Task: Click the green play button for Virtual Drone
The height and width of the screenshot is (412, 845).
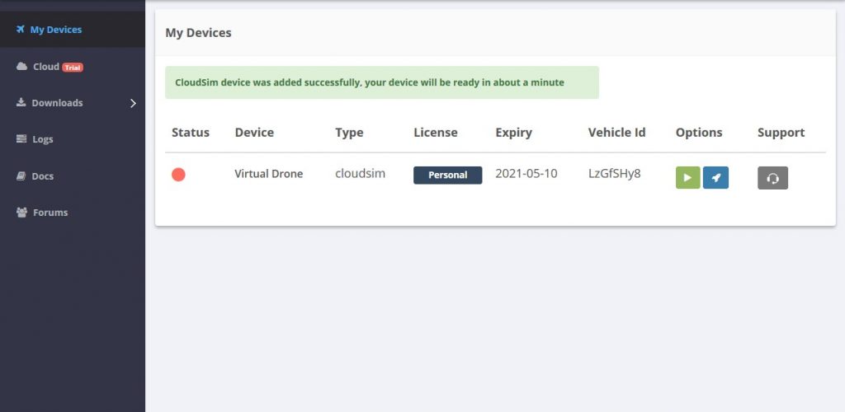Action: (x=687, y=177)
